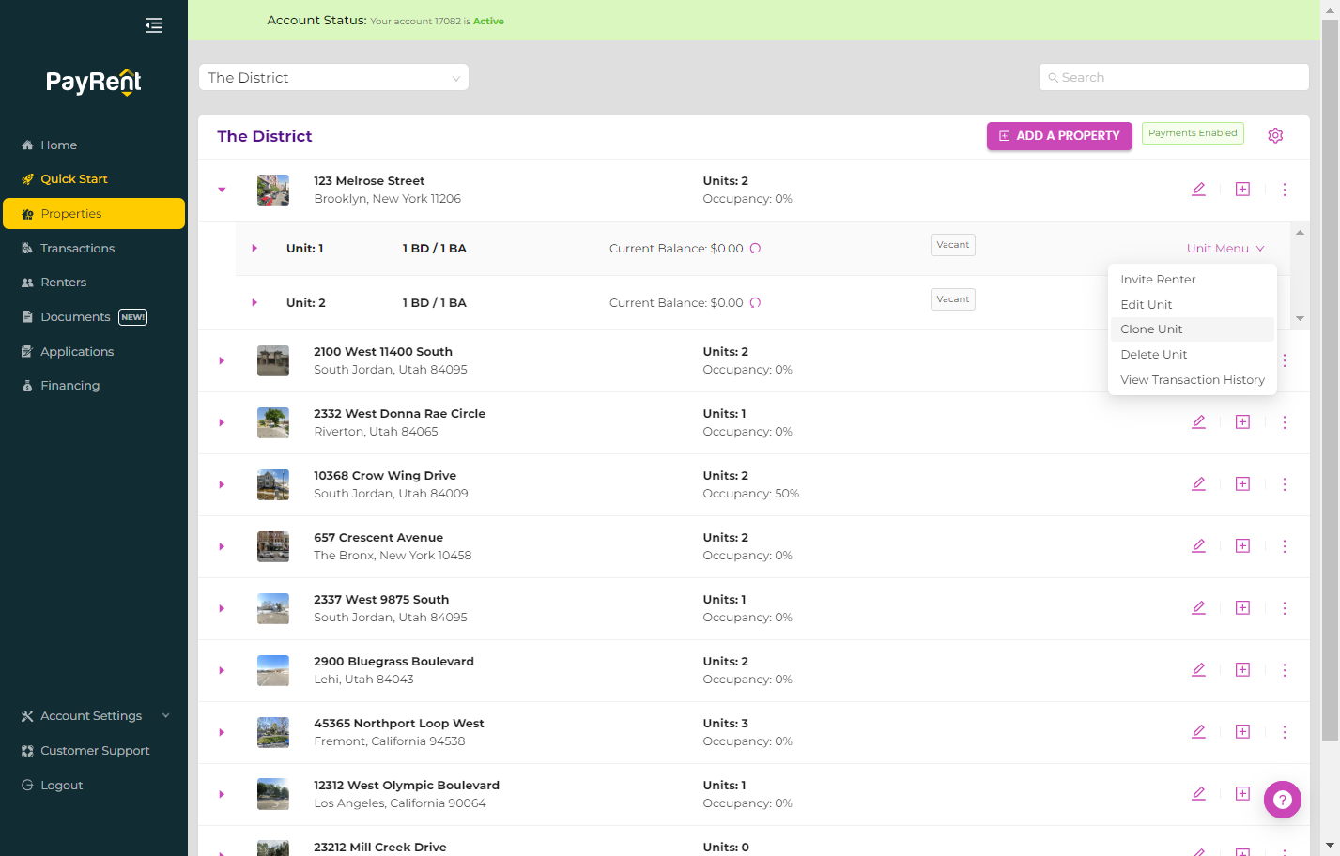Expand Unit 2 details
1340x856 pixels.
point(254,303)
